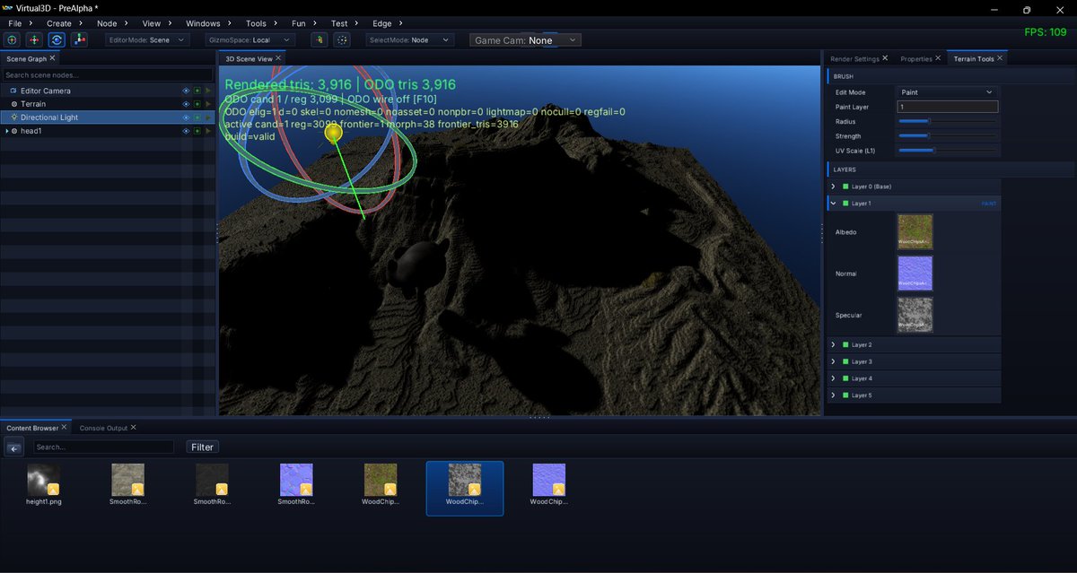Image resolution: width=1077 pixels, height=573 pixels.
Task: Close the Terrain Tools tab
Action: [1001, 58]
